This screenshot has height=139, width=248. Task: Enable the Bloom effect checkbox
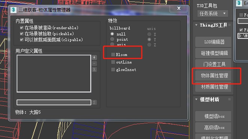tap(113, 55)
